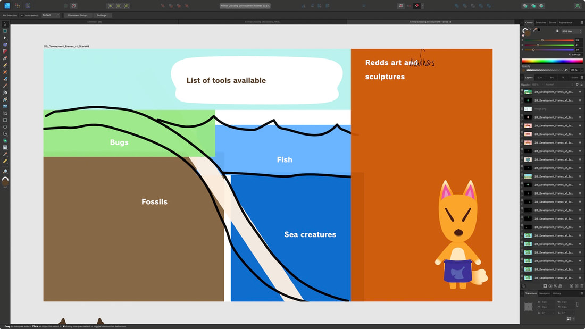Image resolution: width=585 pixels, height=329 pixels.
Task: Select the Crop tool
Action: [x=5, y=113]
